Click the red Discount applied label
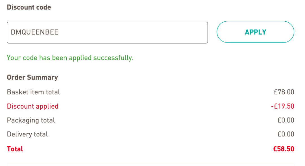305x166 pixels. pyautogui.click(x=32, y=106)
